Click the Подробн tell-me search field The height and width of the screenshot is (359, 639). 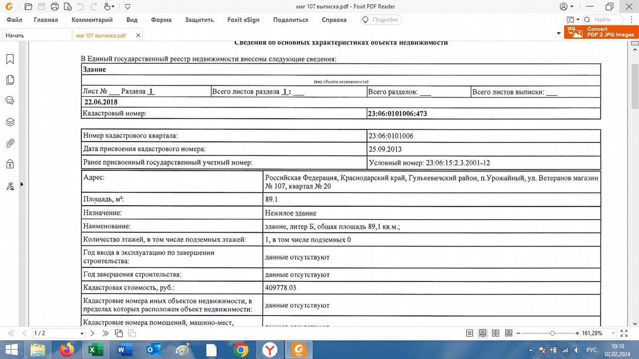[381, 20]
